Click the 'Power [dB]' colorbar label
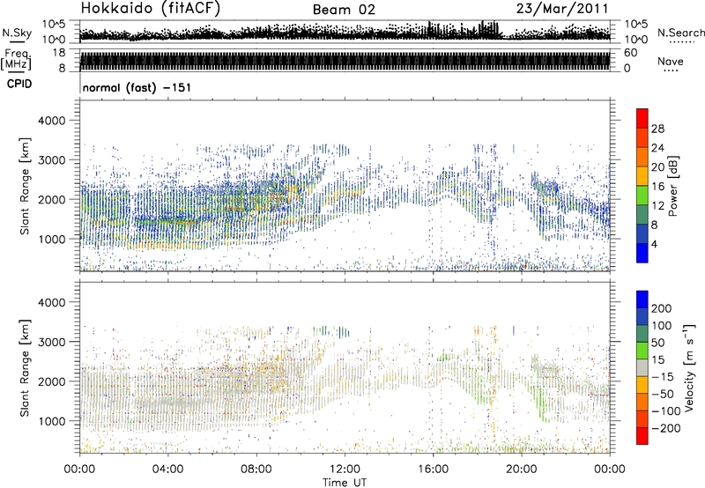This screenshot has height=488, width=705. [x=672, y=186]
